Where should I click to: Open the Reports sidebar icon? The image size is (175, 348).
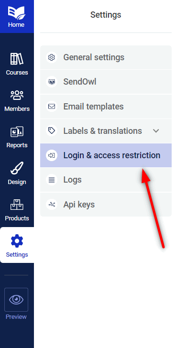point(17,131)
